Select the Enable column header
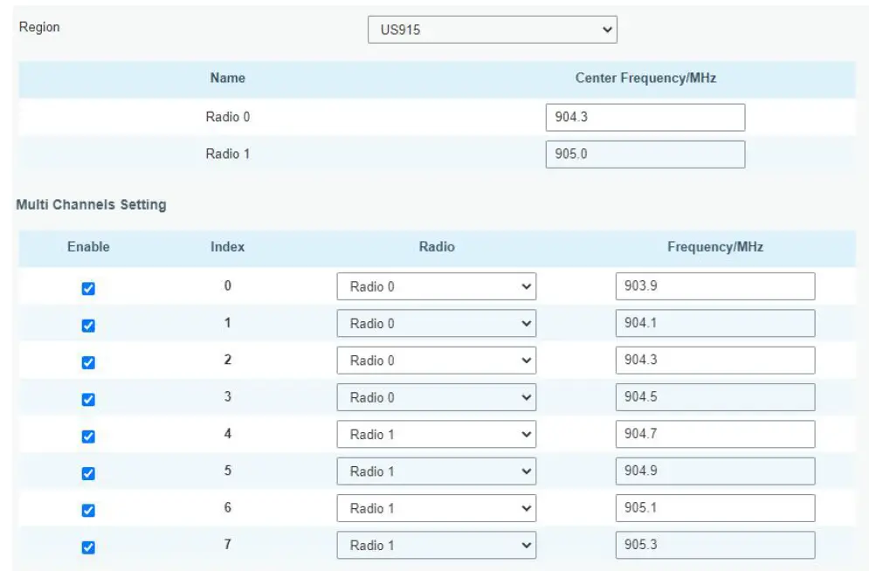This screenshot has width=869, height=571. (88, 247)
